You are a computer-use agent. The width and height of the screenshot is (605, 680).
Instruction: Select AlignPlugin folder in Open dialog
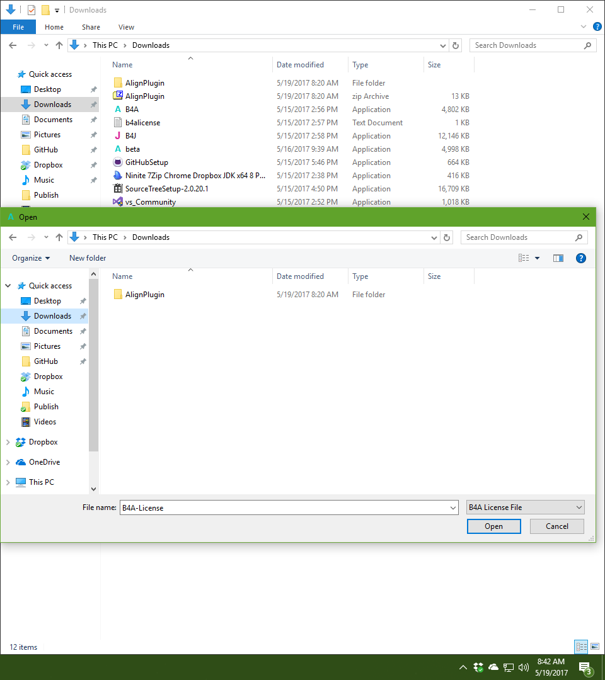pyautogui.click(x=145, y=295)
